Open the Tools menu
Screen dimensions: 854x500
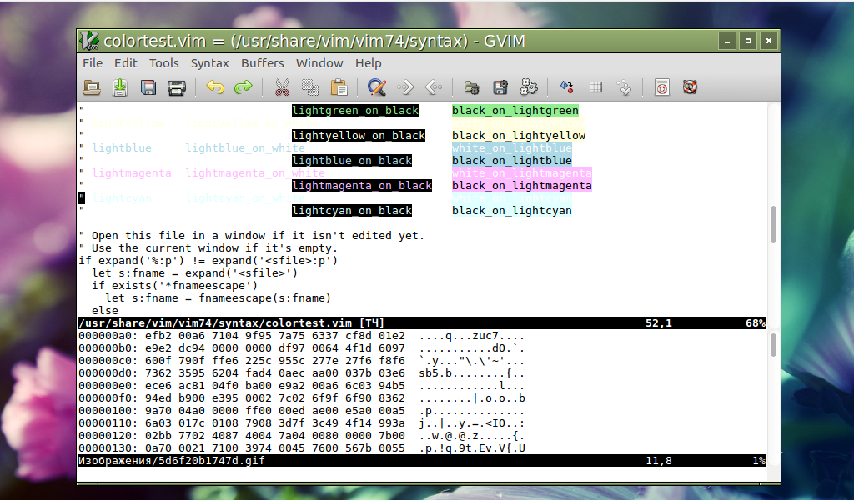coord(164,63)
